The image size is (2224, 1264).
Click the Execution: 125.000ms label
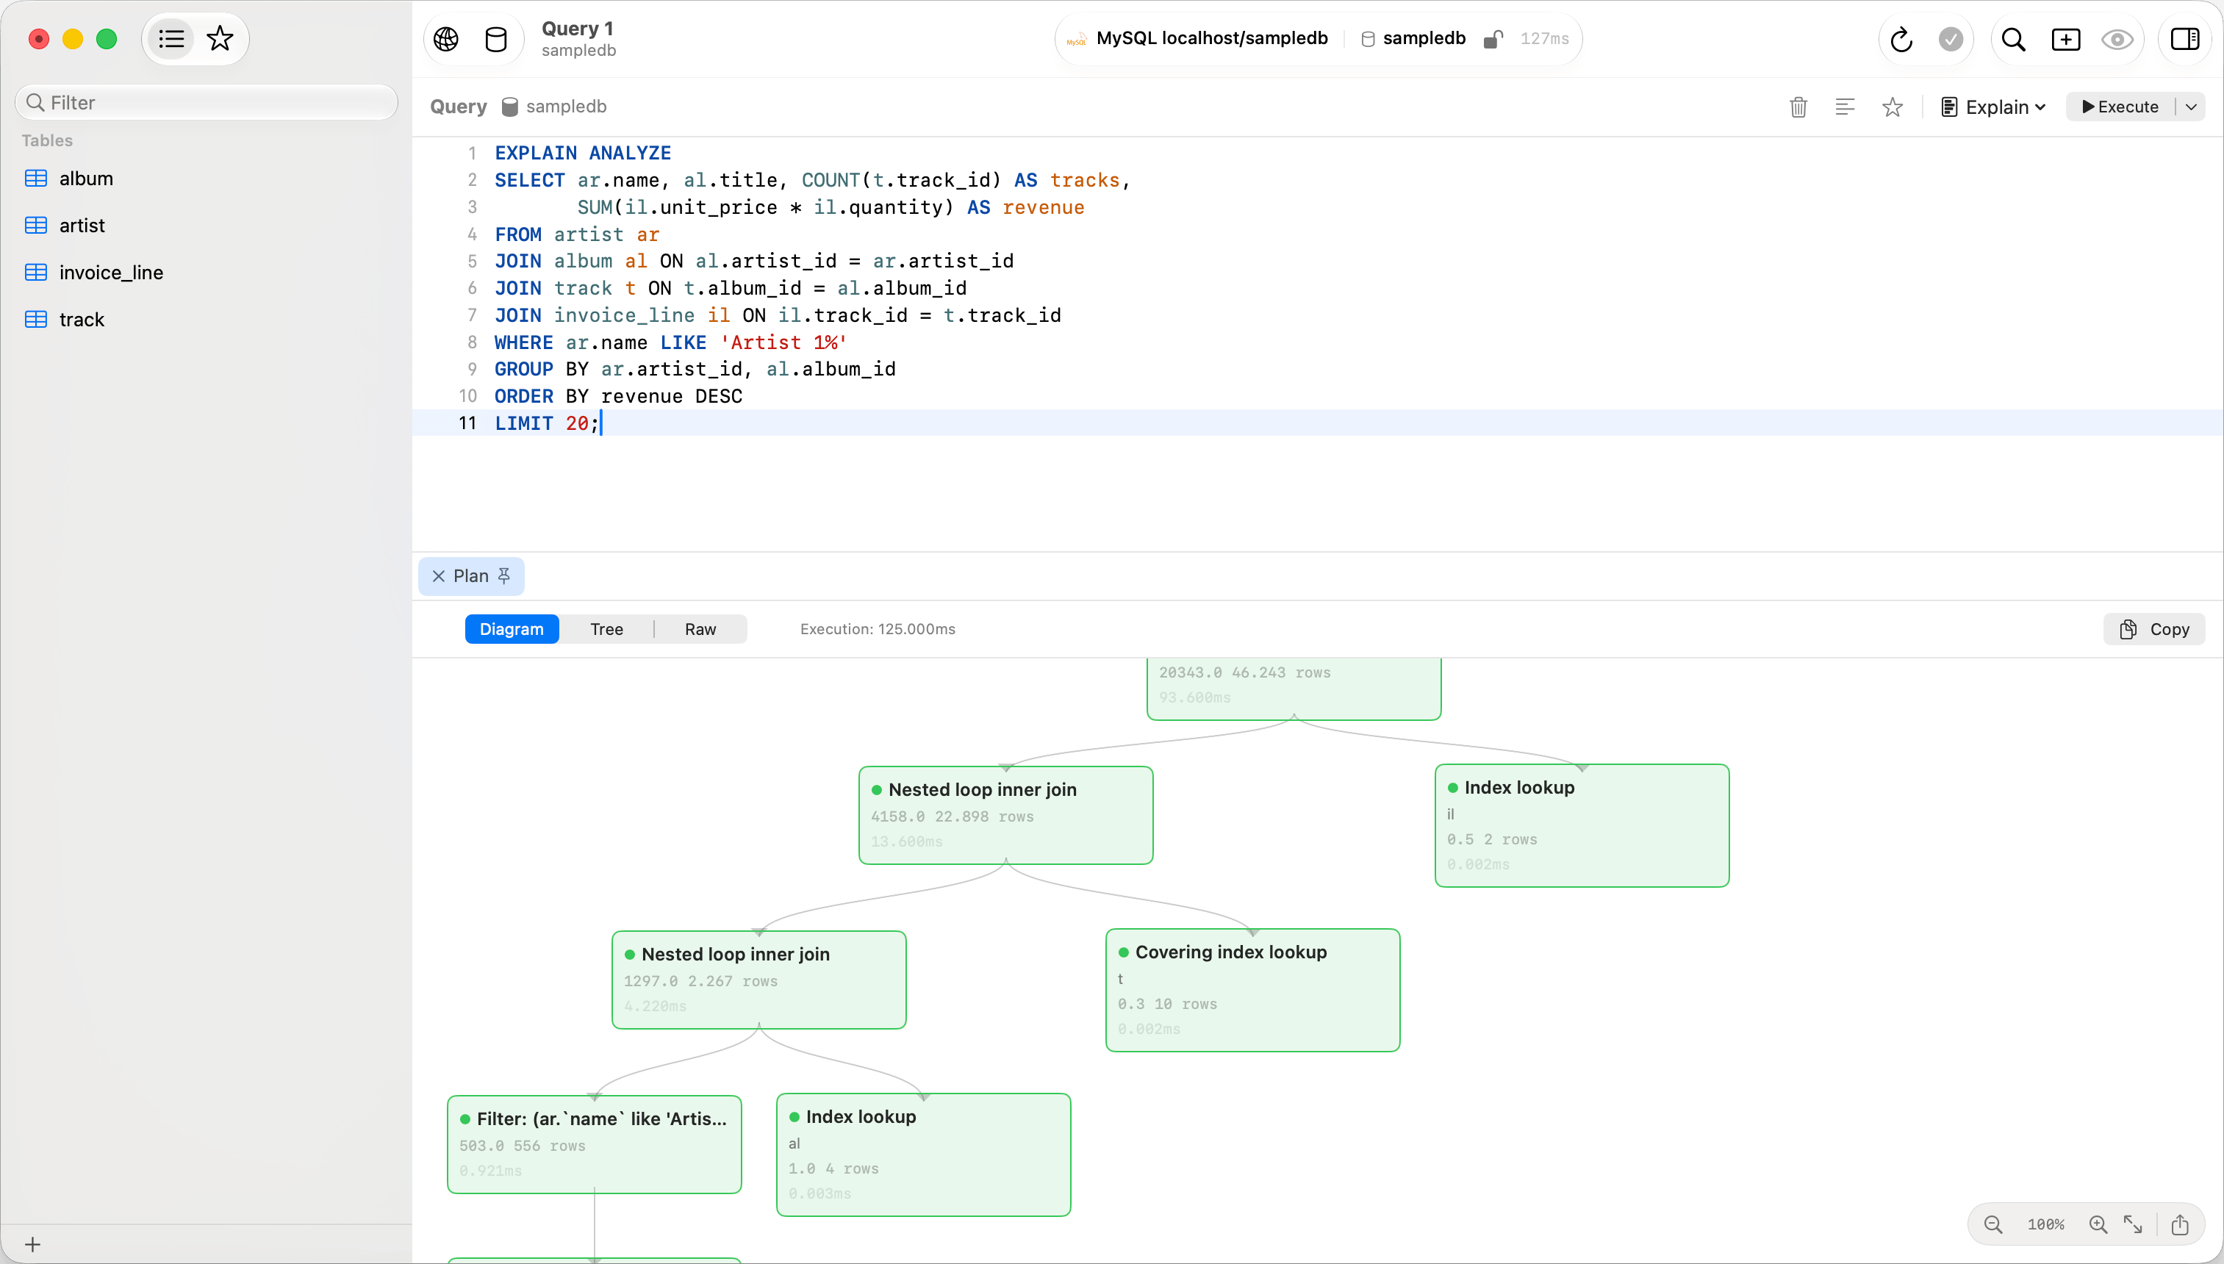click(x=878, y=629)
